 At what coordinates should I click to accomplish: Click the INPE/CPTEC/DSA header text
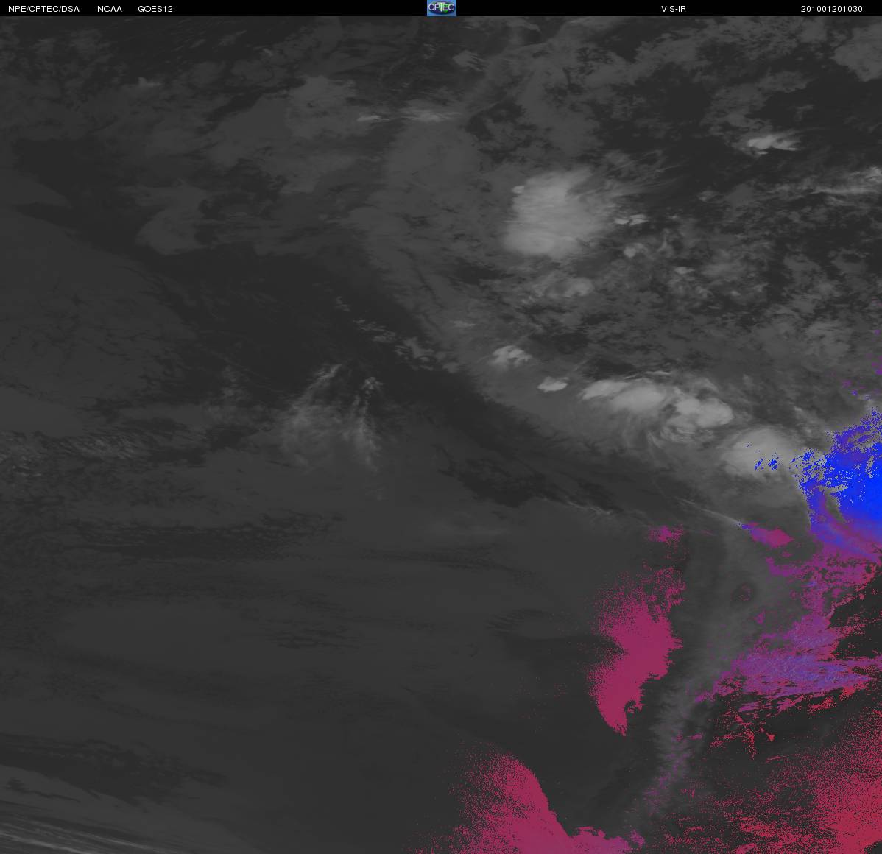[x=43, y=9]
